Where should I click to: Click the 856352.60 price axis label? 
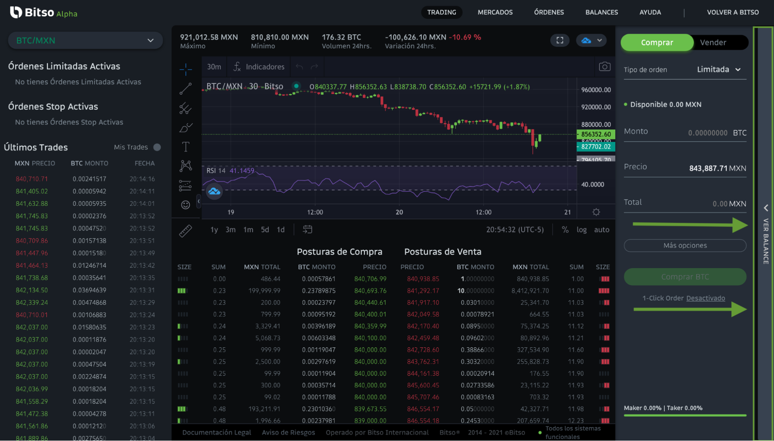pos(596,134)
